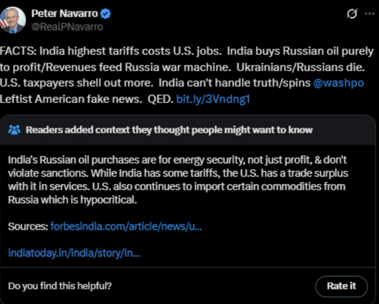379x304 pixels.
Task: Click "Do you find this helpful?" prompt
Action: (x=60, y=286)
